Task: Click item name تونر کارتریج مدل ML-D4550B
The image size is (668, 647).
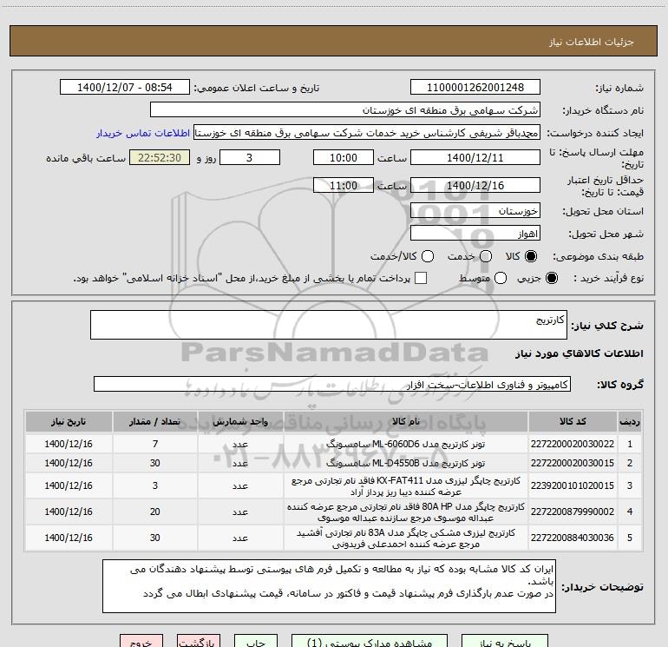Action: [406, 463]
